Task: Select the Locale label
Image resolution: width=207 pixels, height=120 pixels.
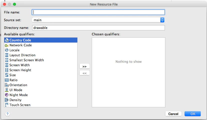Action: (x=14, y=50)
